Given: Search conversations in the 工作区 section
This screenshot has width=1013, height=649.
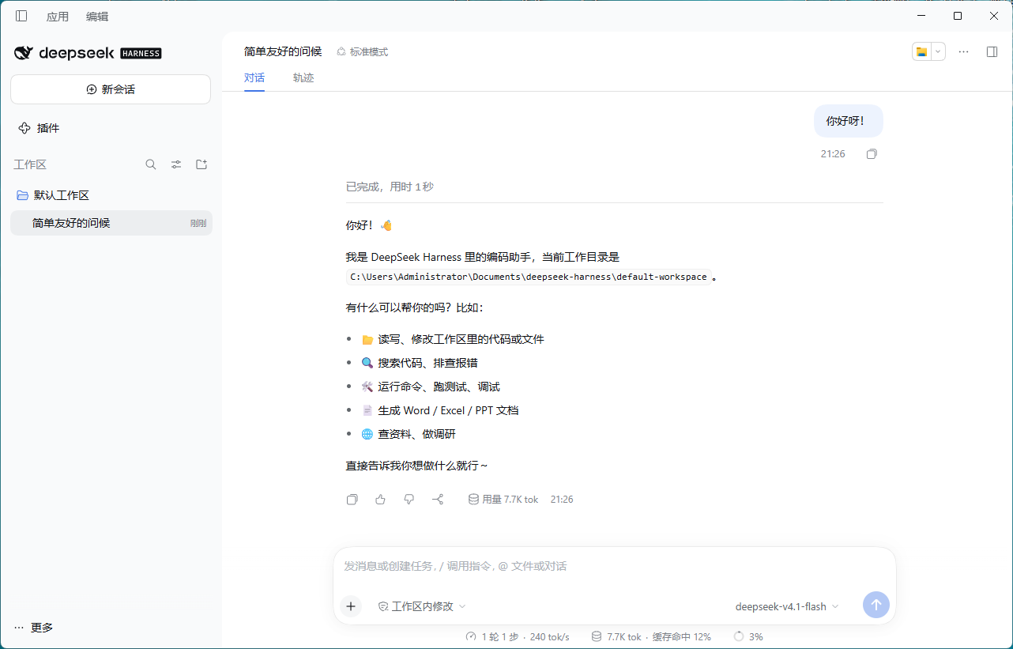Looking at the screenshot, I should [151, 164].
